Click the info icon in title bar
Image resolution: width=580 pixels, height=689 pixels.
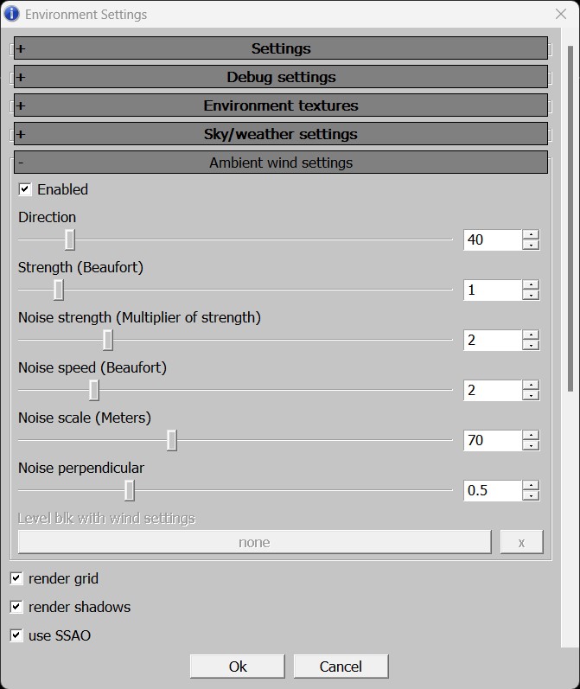11,14
